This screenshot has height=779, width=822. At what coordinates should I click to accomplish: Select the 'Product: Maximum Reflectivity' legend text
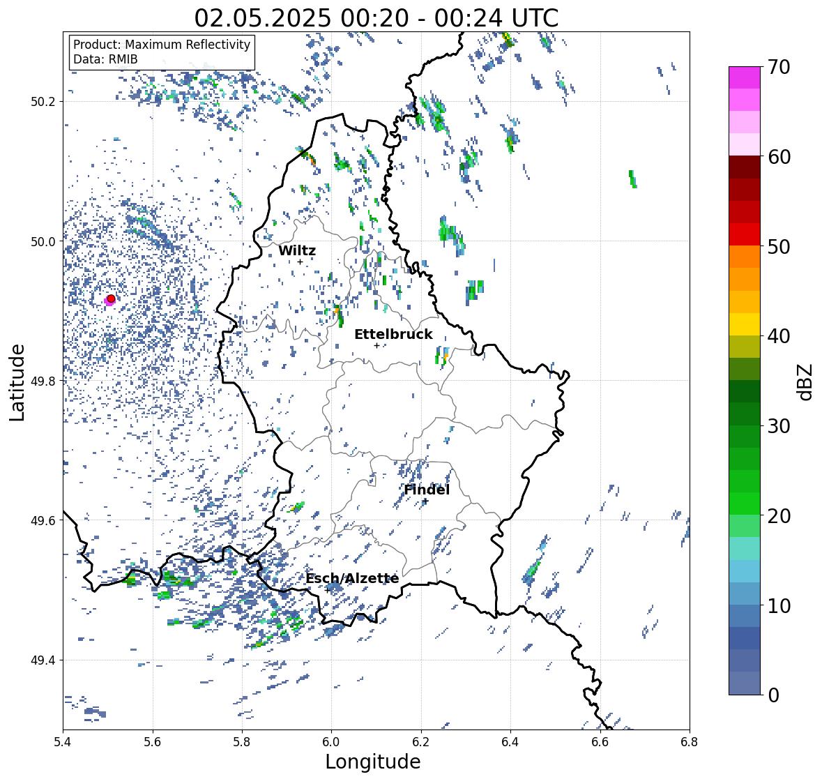tap(162, 45)
